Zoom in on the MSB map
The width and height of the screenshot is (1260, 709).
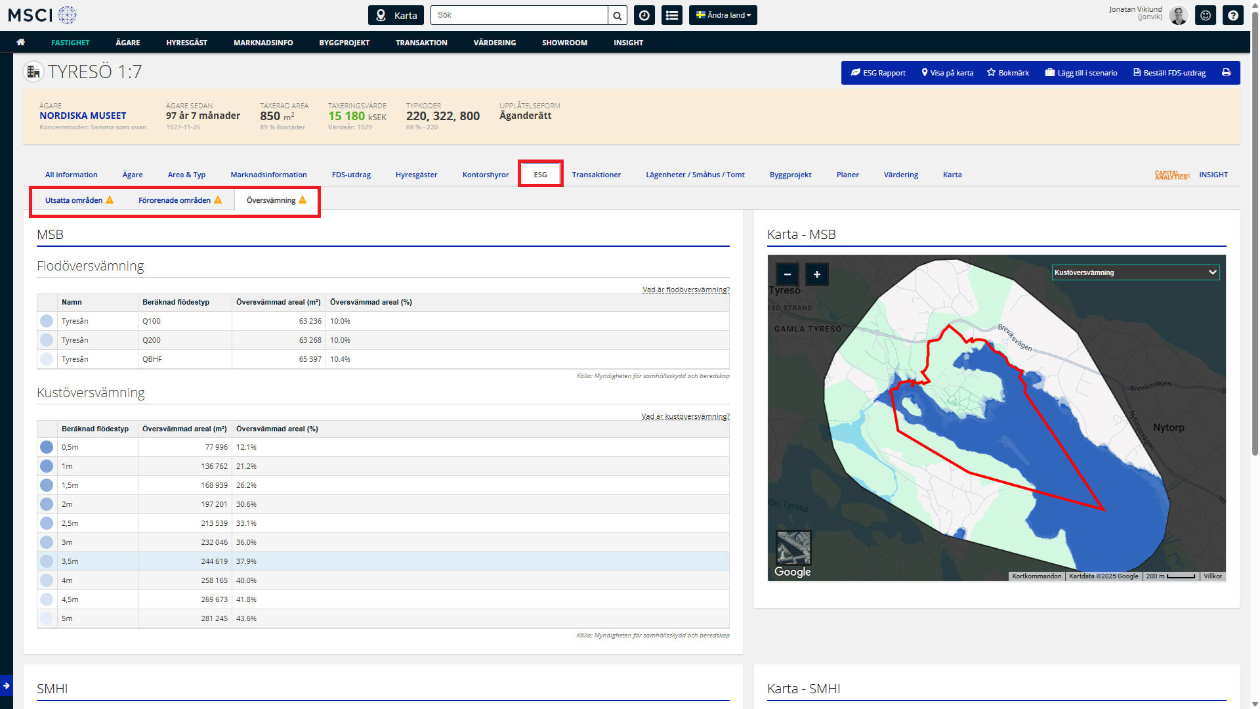(x=816, y=274)
